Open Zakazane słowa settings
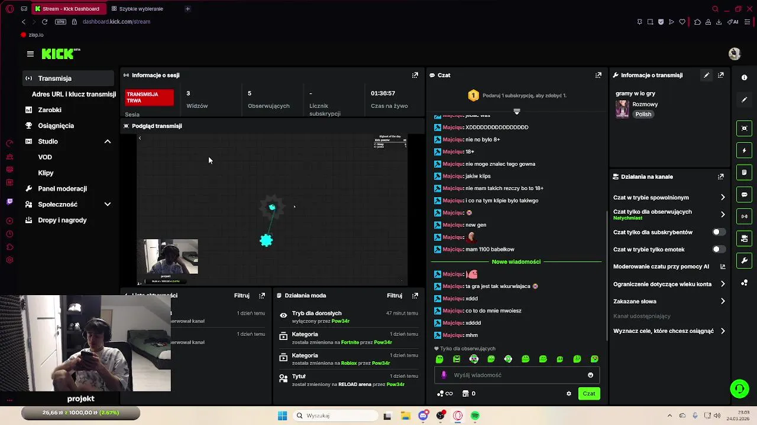This screenshot has width=757, height=425. point(668,301)
